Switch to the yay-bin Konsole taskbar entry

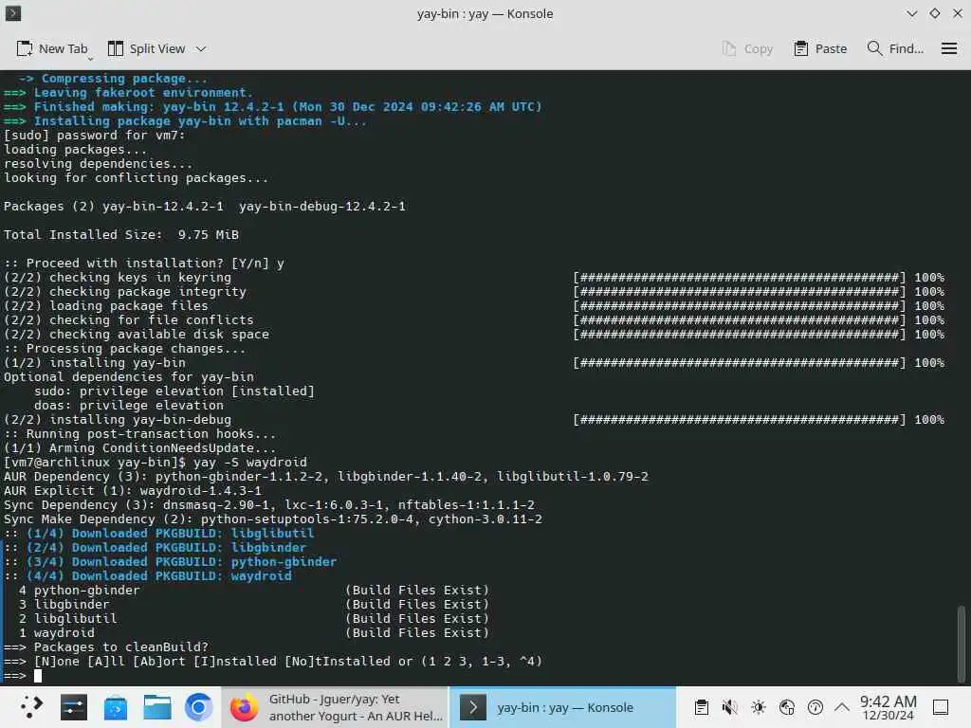pyautogui.click(x=562, y=707)
